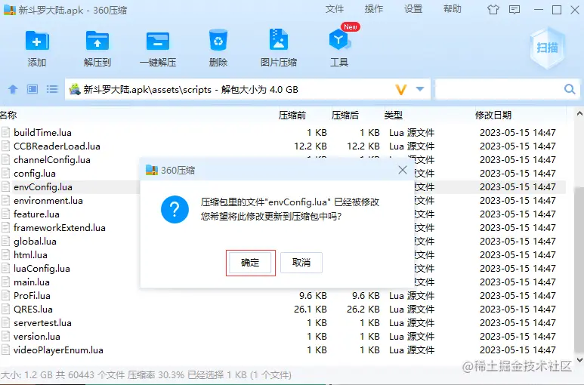Click 确定 to update the archive

pyautogui.click(x=250, y=263)
